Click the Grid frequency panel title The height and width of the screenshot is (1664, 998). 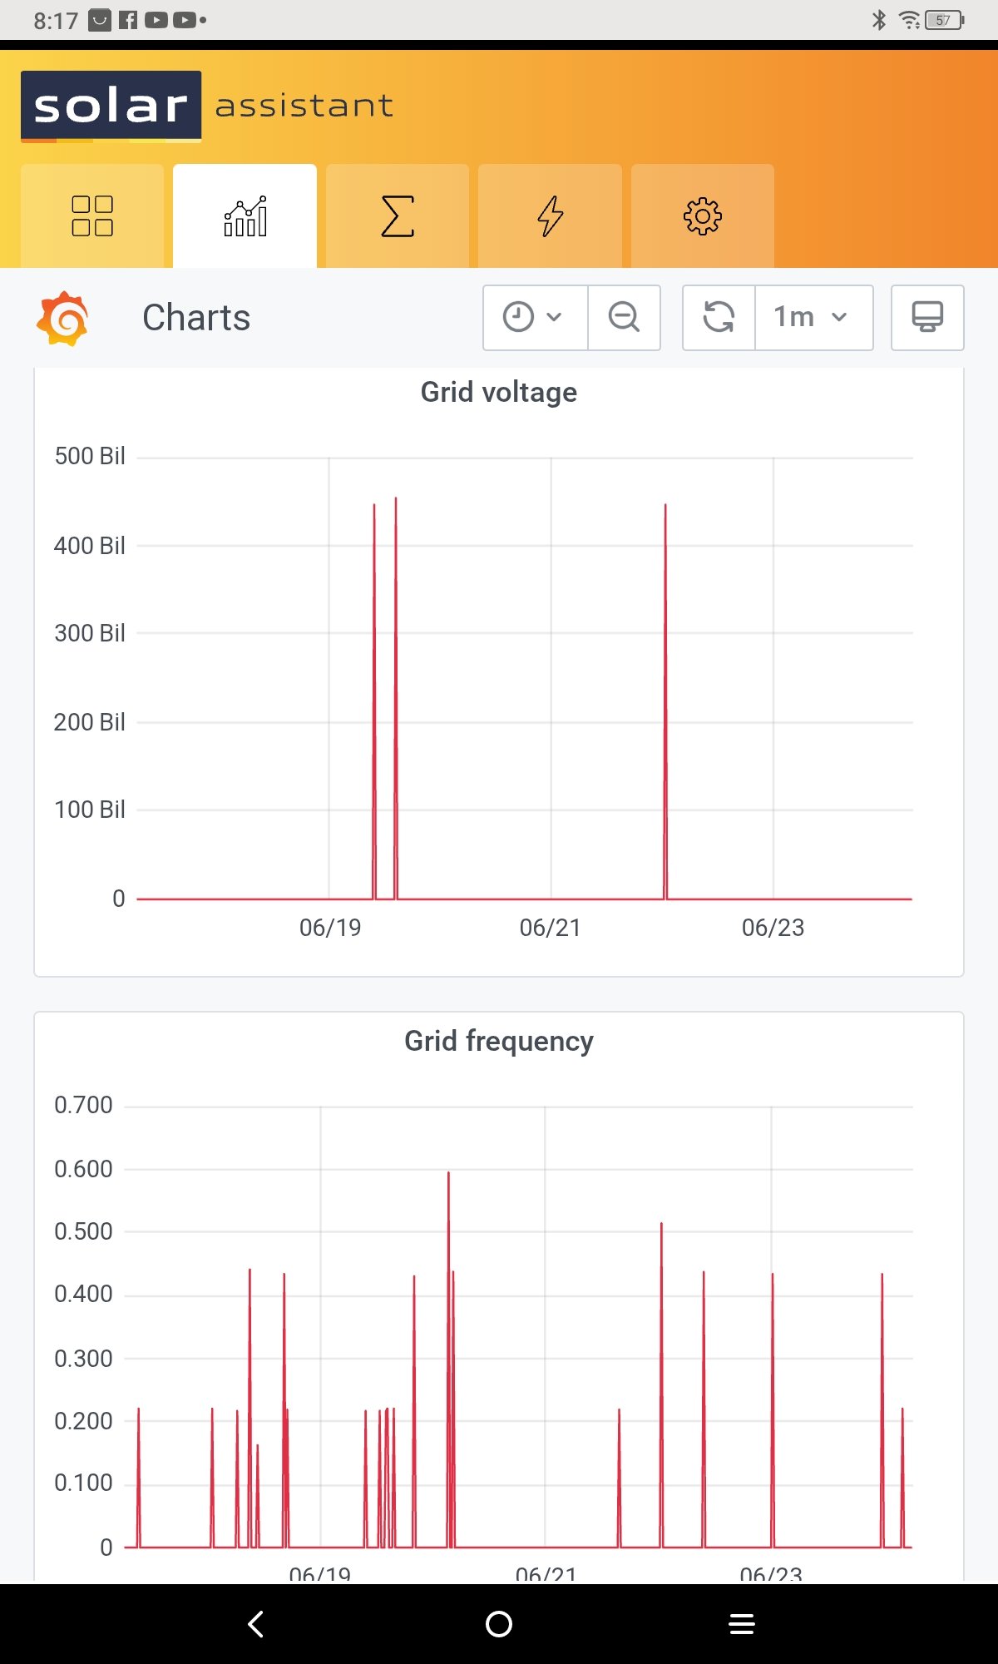pos(499,1041)
